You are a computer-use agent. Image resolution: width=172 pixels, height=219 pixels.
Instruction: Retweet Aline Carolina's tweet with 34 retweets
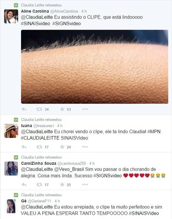pos(39,109)
